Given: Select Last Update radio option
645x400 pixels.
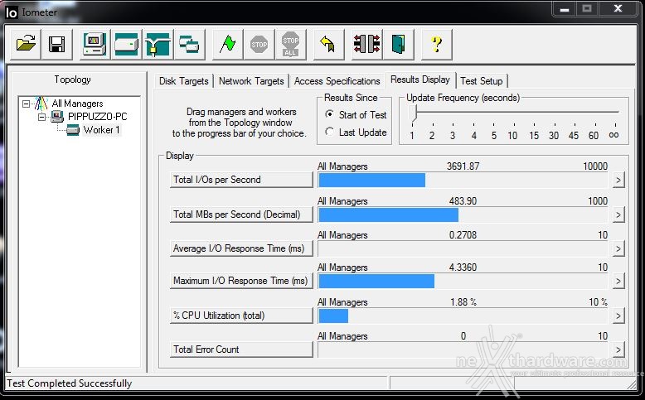Looking at the screenshot, I should click(329, 132).
